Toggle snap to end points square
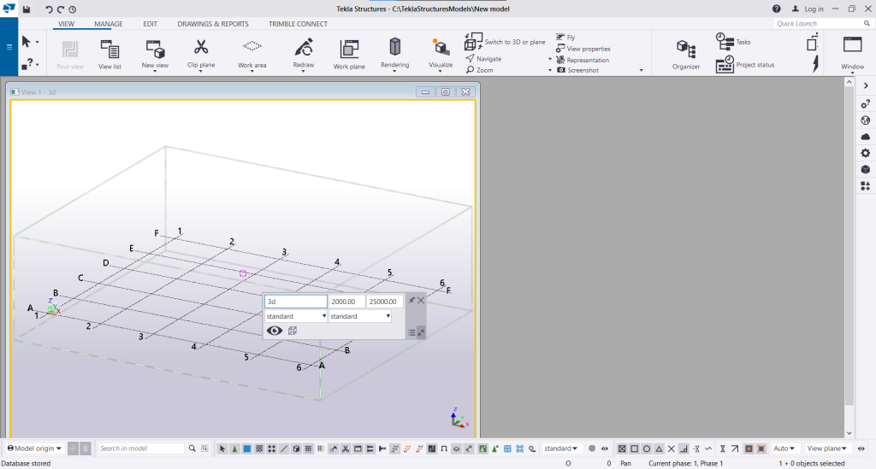This screenshot has height=469, width=876. click(x=634, y=448)
